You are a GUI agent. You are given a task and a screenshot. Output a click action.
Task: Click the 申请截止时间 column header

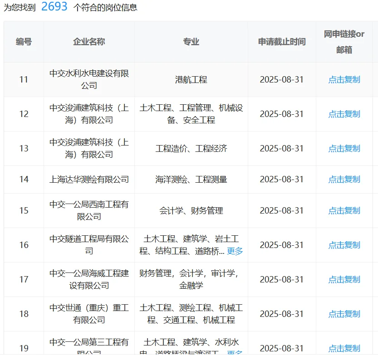point(282,42)
